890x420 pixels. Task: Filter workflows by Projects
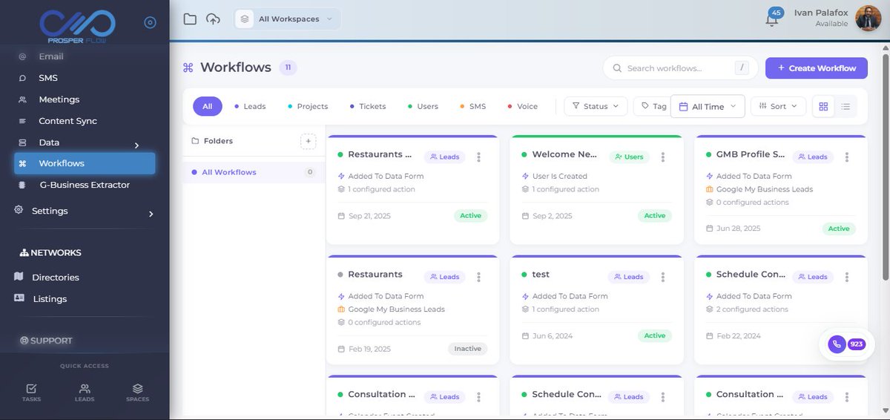pos(308,107)
